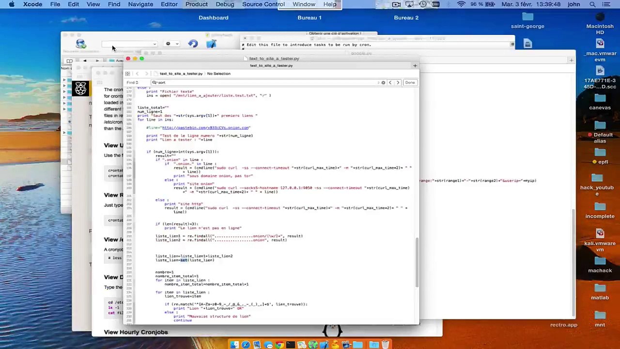
Task: Select the canevas desktop folder
Action: 600,101
